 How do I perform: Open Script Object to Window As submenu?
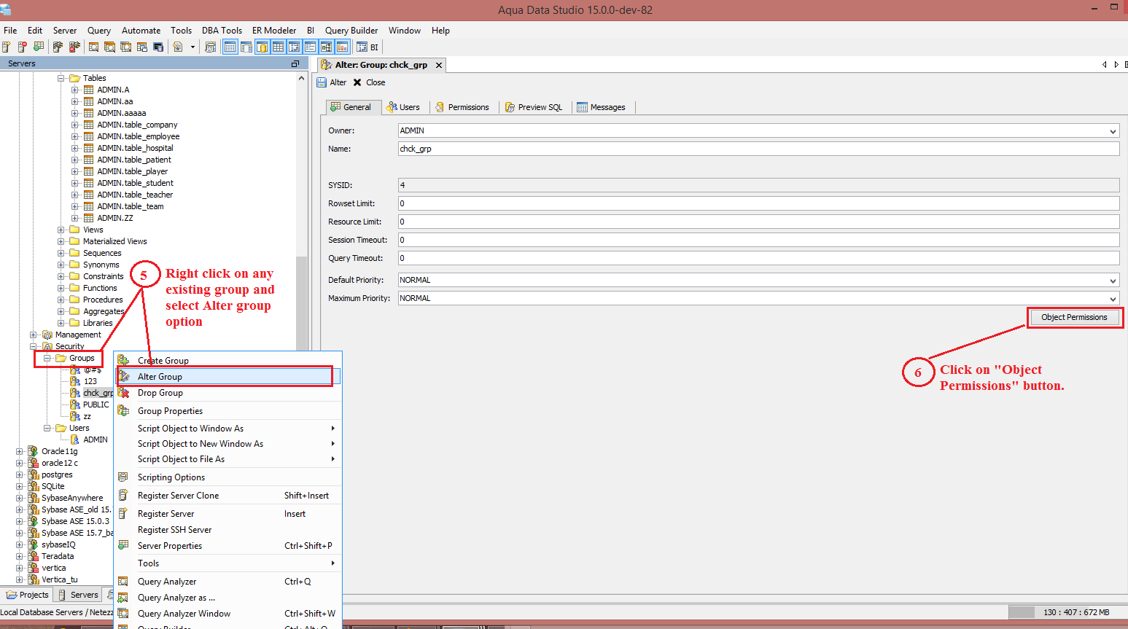click(x=228, y=429)
